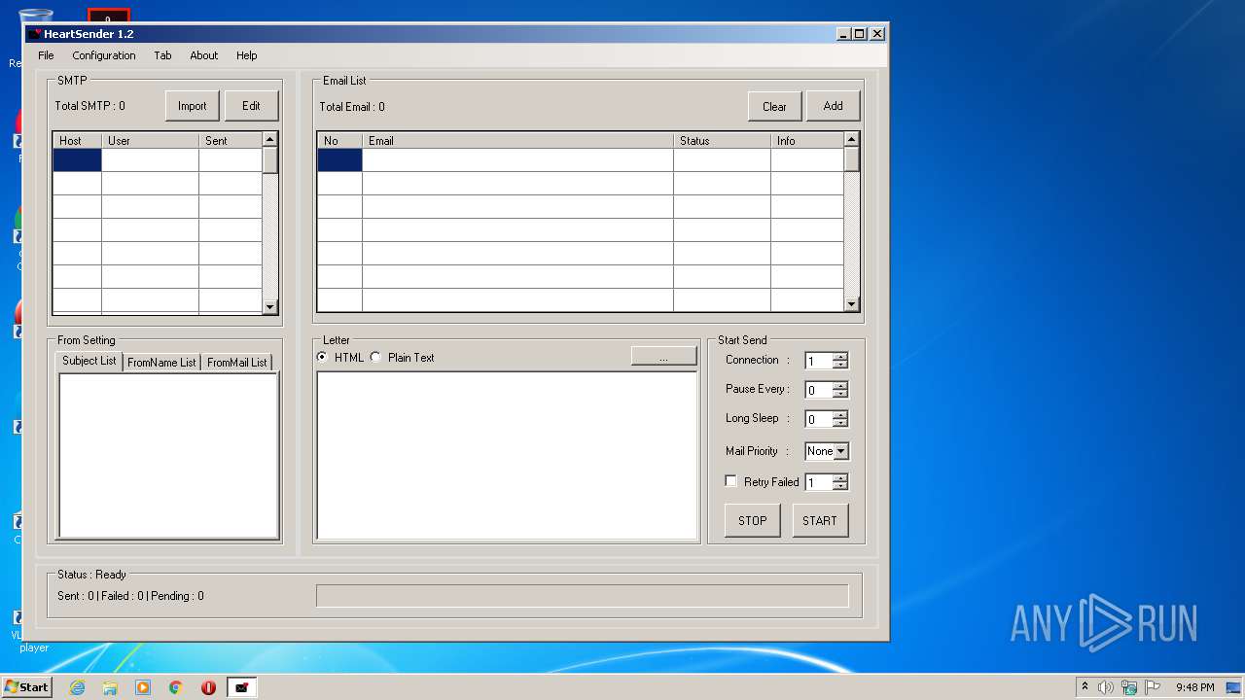Open the Mail Priority dropdown

coord(841,451)
